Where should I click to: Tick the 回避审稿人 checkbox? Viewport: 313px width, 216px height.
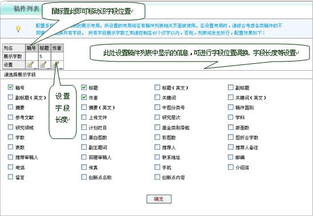click(x=84, y=157)
